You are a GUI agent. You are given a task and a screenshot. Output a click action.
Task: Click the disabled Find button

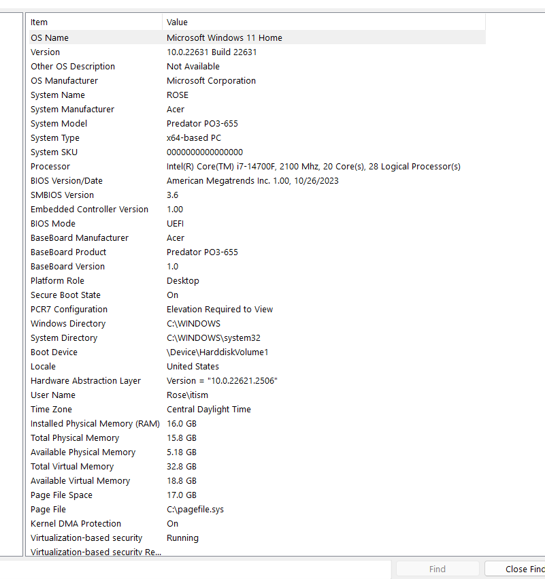[x=437, y=569]
